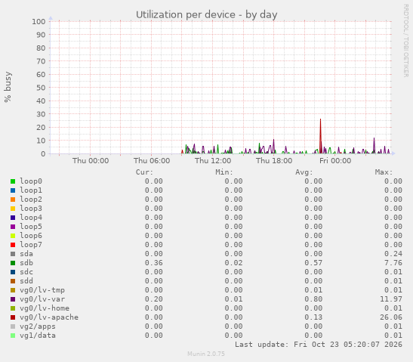Select the sda legend label

(x=26, y=254)
